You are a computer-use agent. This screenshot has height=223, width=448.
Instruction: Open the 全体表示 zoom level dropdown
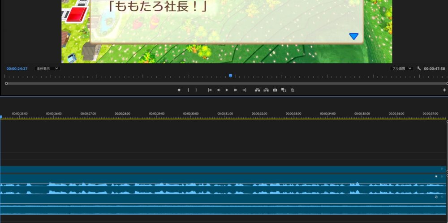point(47,69)
